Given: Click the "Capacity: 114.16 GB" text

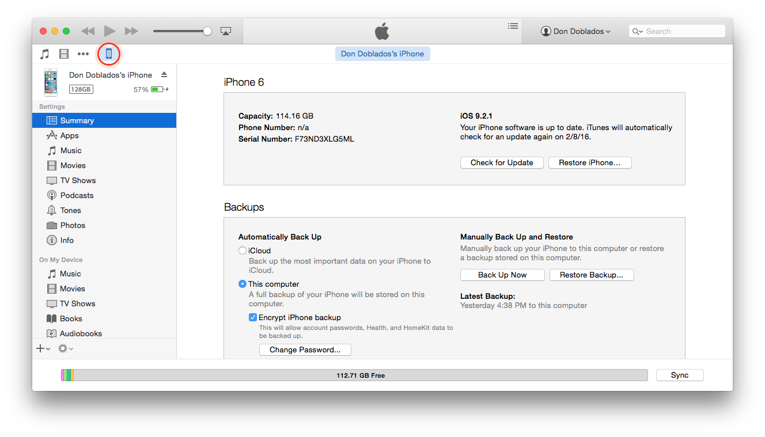Looking at the screenshot, I should pyautogui.click(x=276, y=116).
